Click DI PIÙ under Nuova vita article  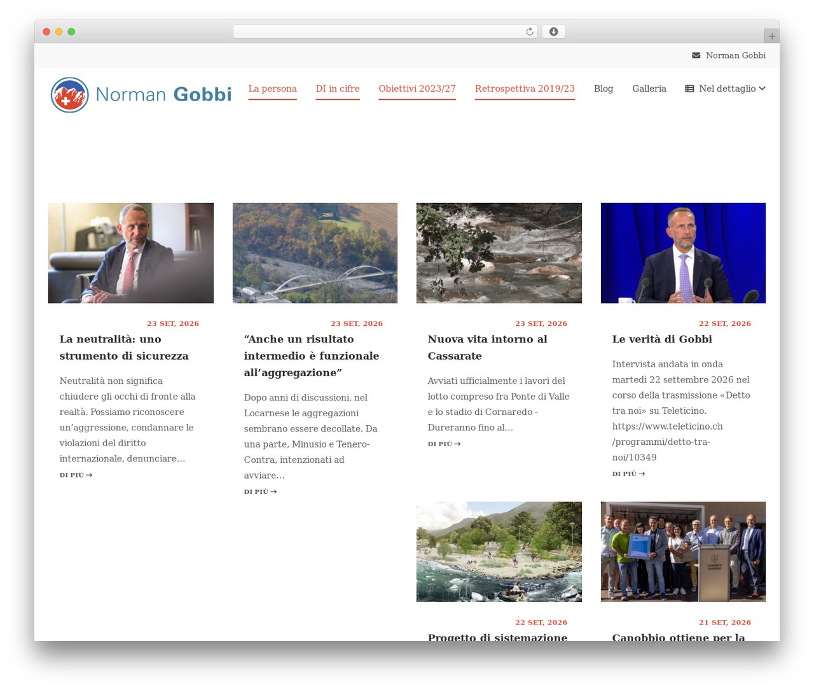(444, 444)
